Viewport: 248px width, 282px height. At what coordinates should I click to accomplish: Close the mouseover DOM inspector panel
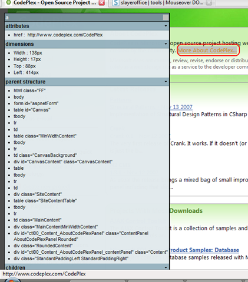click(166, 18)
